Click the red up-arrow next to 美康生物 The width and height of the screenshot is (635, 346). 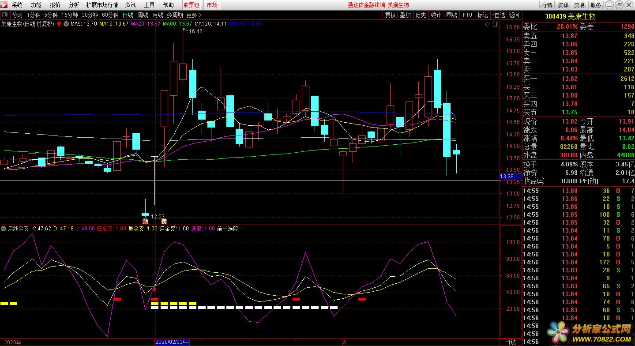point(59,24)
